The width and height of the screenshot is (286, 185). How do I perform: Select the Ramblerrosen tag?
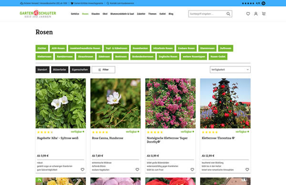[65, 56]
